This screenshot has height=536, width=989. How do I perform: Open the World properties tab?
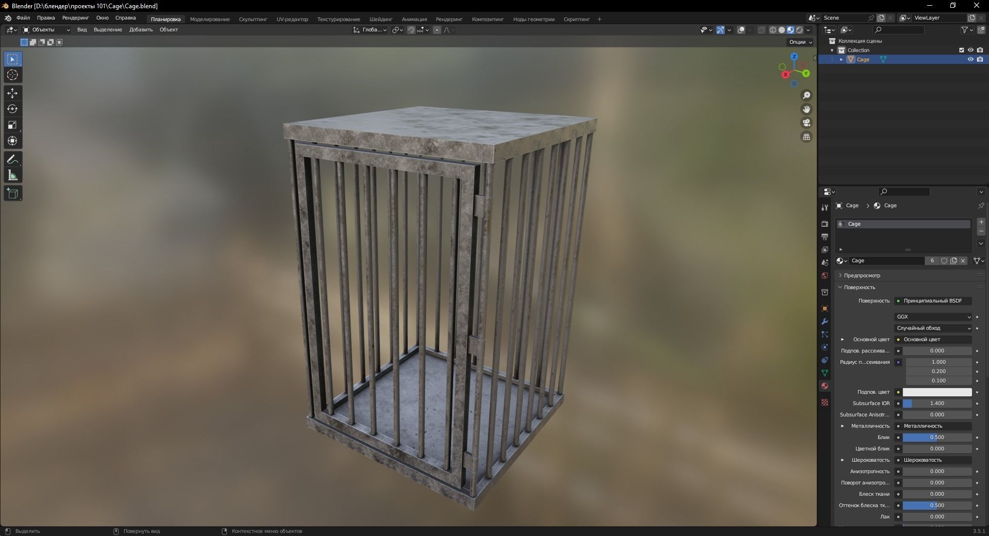pos(825,275)
